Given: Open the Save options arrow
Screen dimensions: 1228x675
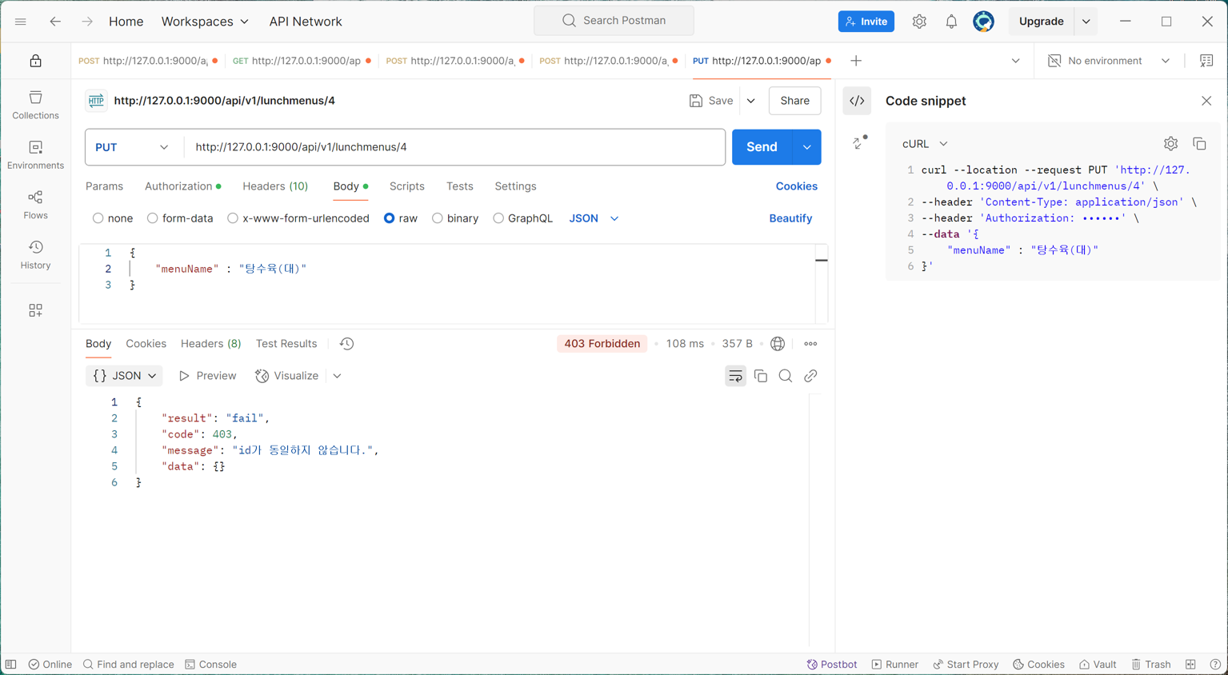Looking at the screenshot, I should coord(750,101).
